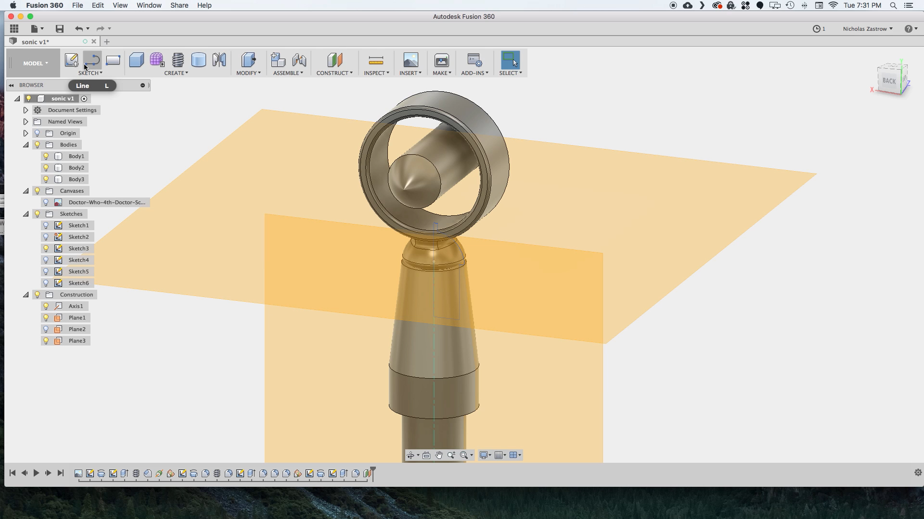Click the Pan hand navigation tool
924x519 pixels.
click(x=439, y=455)
